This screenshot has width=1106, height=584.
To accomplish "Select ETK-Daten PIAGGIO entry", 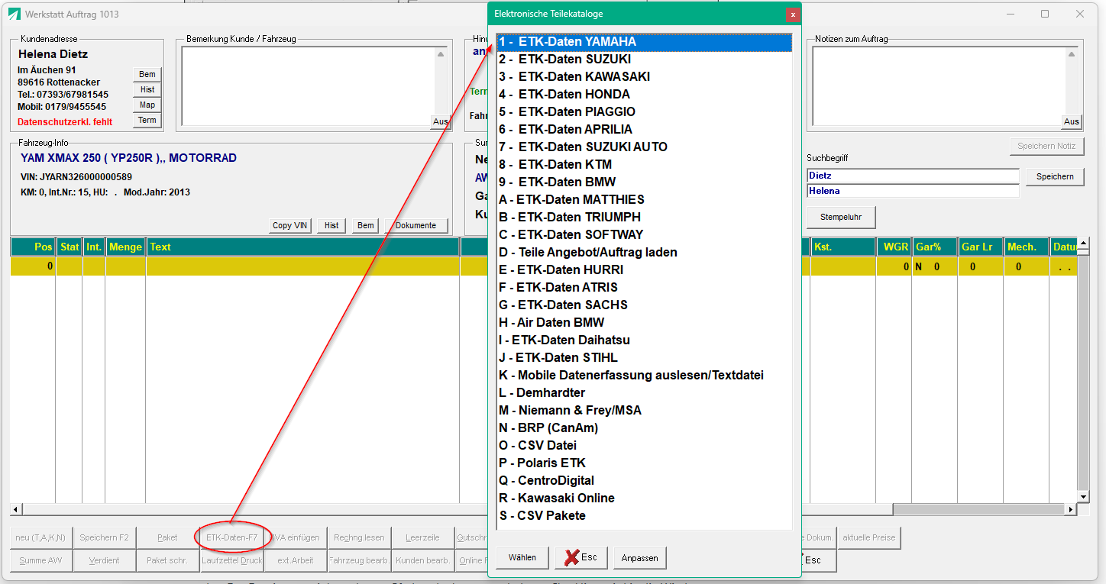I will pos(644,112).
